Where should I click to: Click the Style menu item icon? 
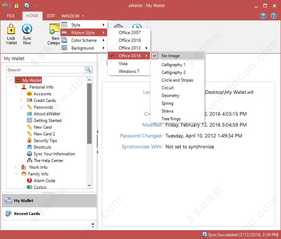click(65, 24)
